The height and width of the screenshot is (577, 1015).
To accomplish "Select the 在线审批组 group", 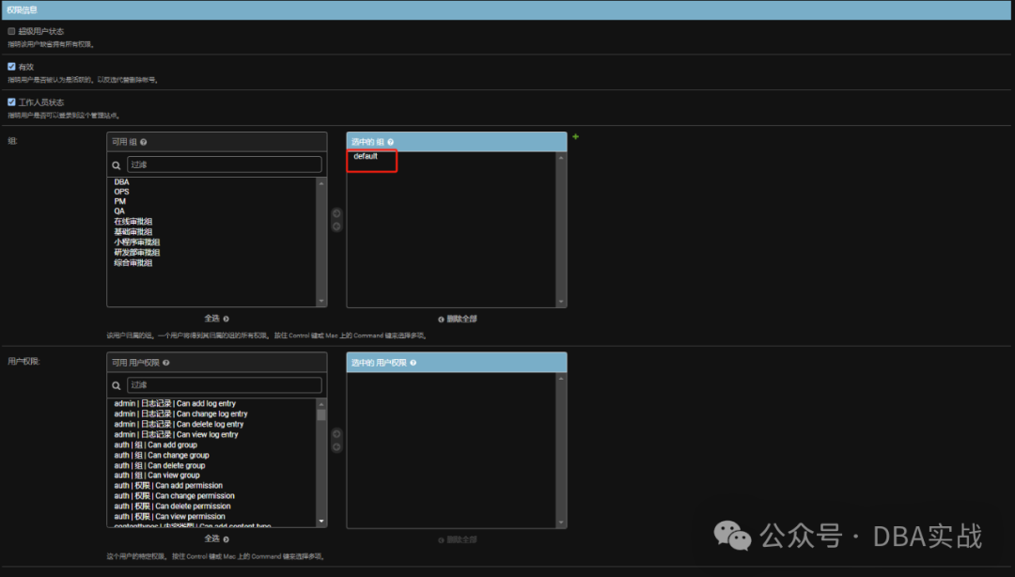I will [133, 222].
